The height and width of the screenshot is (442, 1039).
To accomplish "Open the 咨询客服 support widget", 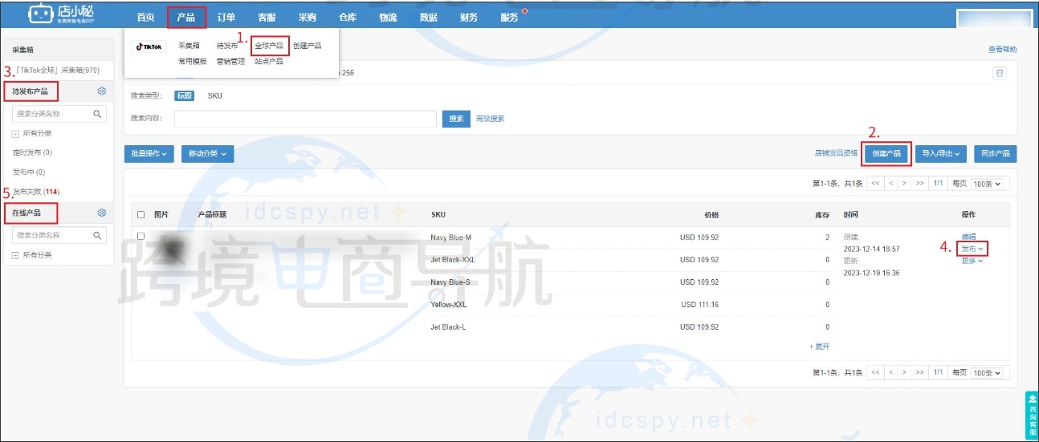I will tap(1031, 416).
